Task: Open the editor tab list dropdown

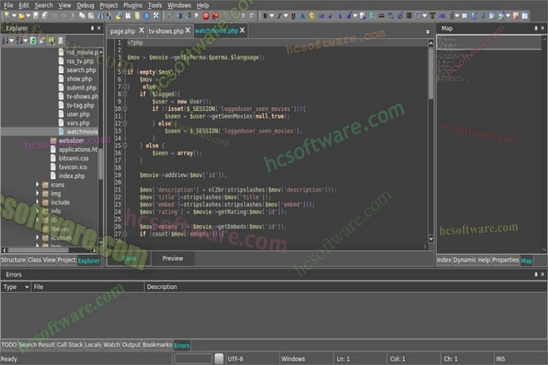Action: click(428, 32)
